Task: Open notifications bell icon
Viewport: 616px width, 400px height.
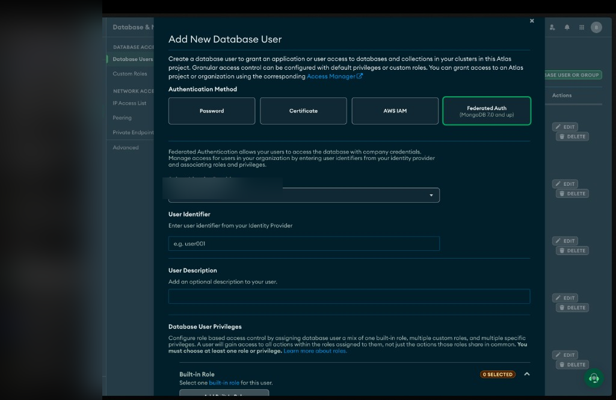Action: tap(567, 27)
